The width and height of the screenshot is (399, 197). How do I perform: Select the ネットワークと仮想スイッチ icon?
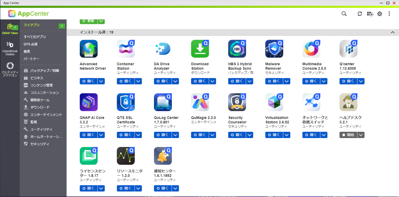[x=311, y=102]
